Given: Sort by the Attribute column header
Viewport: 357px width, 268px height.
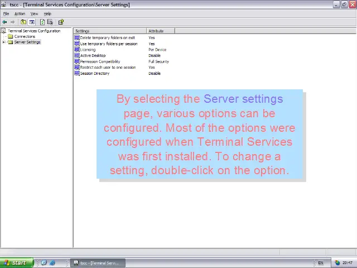Looking at the screenshot, I should pyautogui.click(x=161, y=31).
